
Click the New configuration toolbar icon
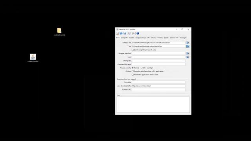pos(117,33)
